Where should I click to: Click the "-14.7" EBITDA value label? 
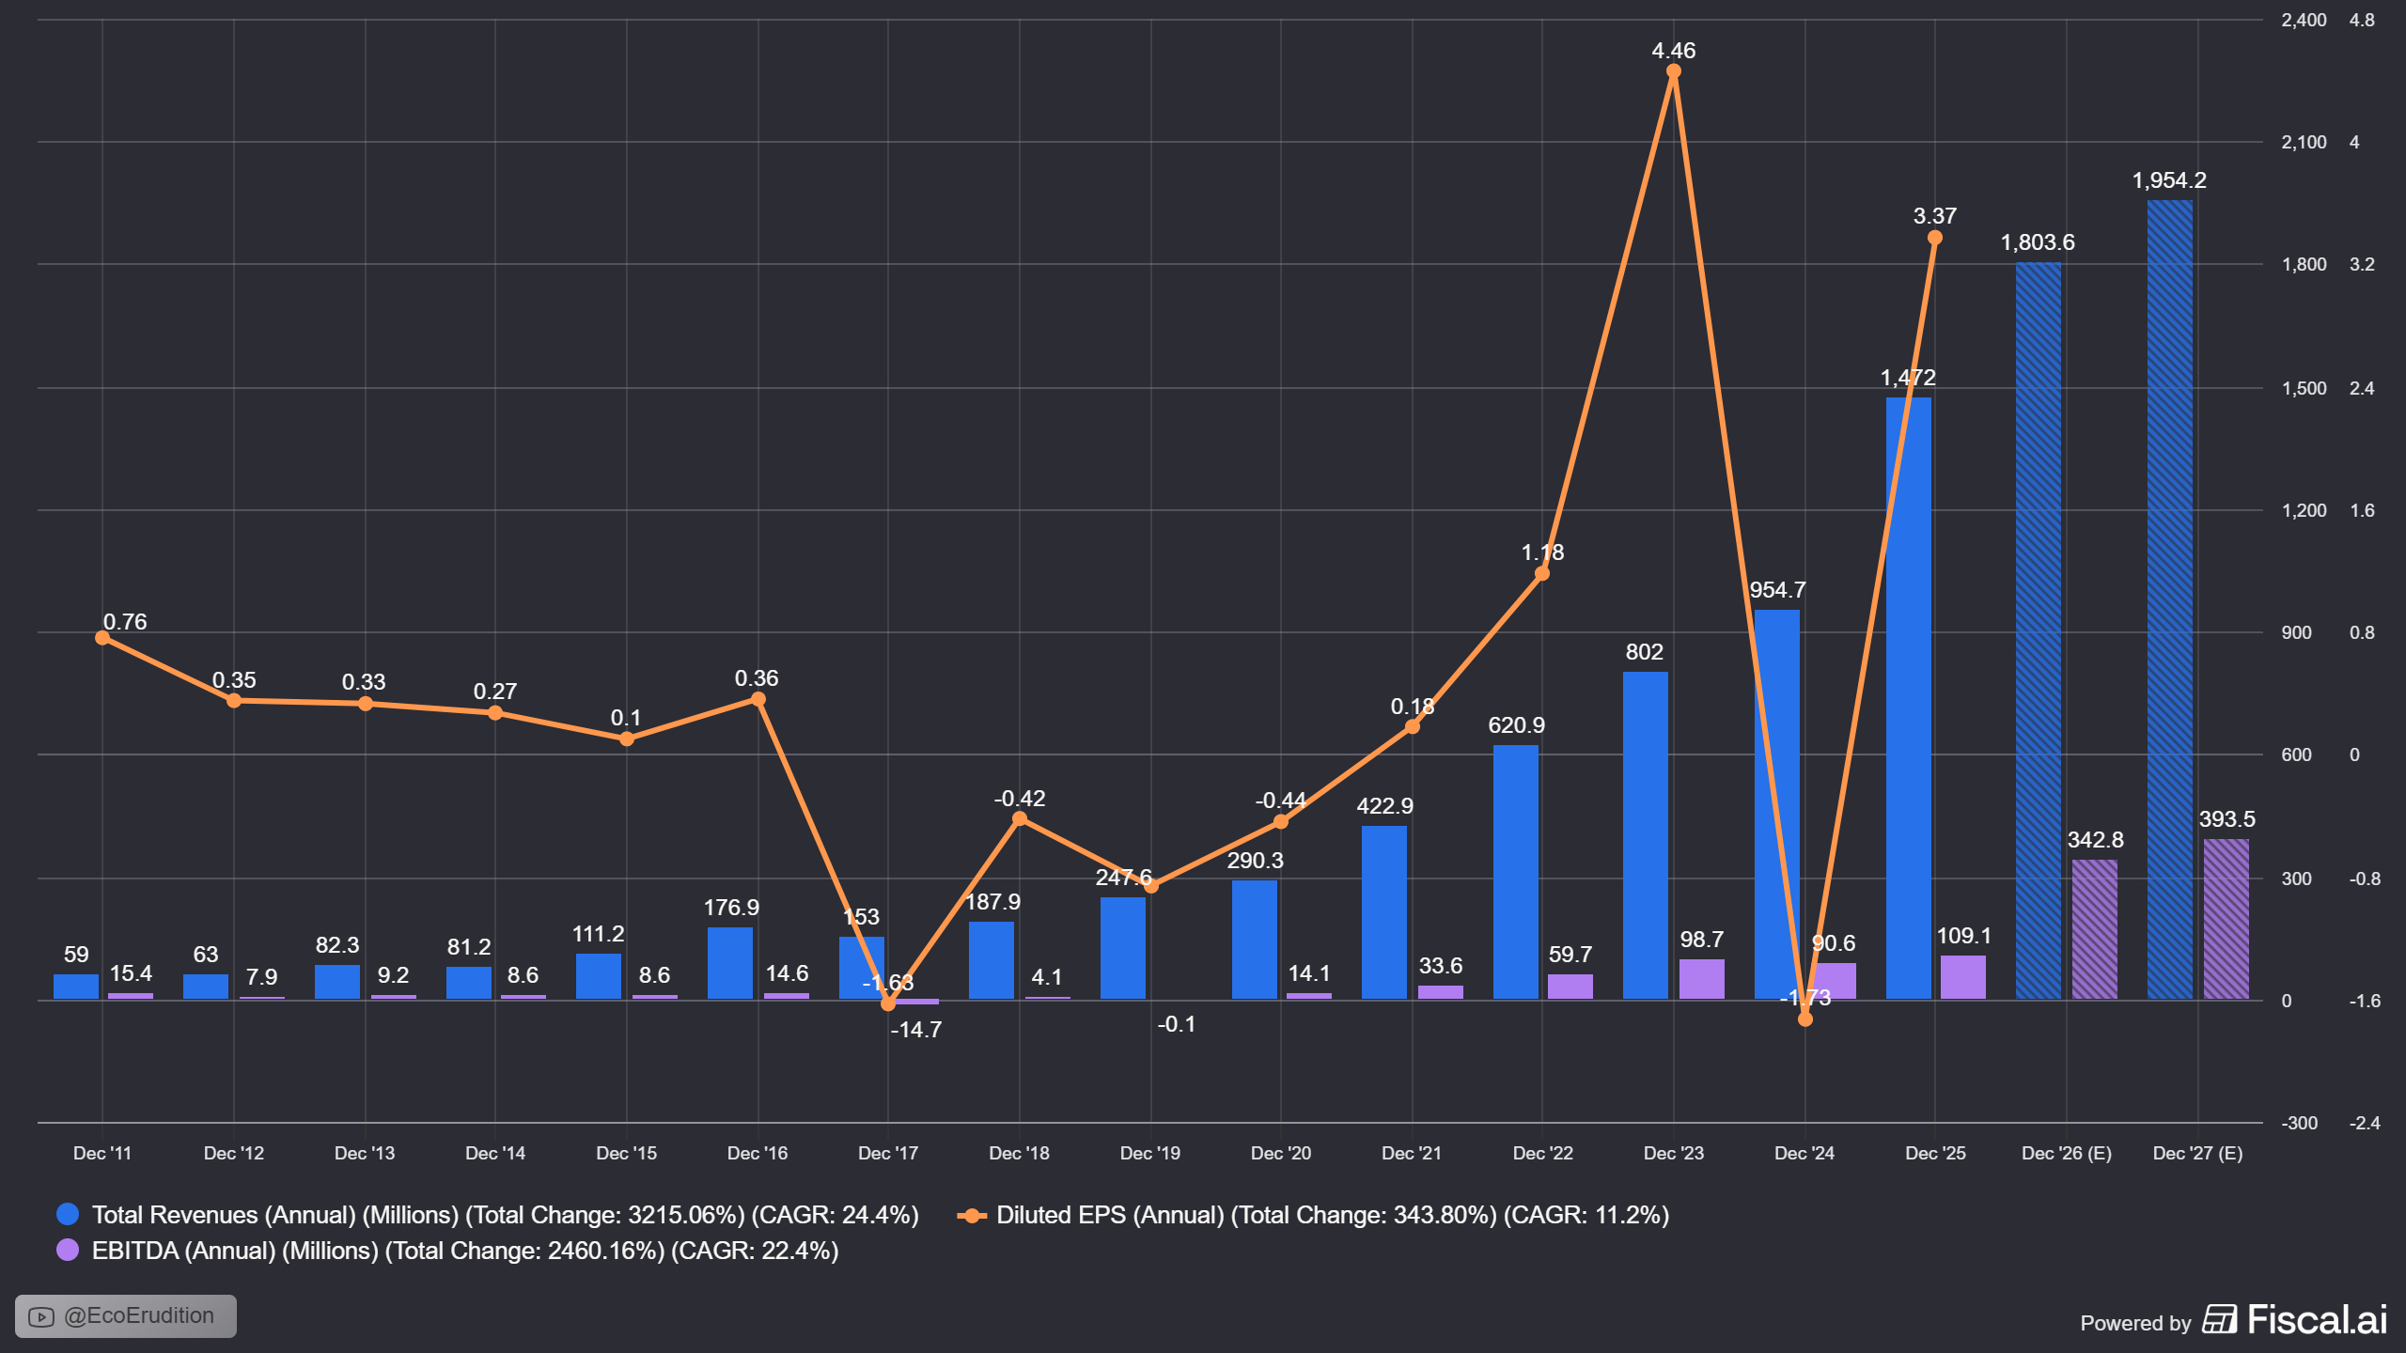[916, 1030]
